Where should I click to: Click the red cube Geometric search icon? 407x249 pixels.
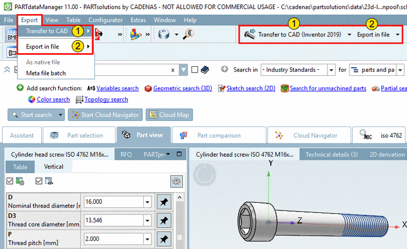(148, 88)
